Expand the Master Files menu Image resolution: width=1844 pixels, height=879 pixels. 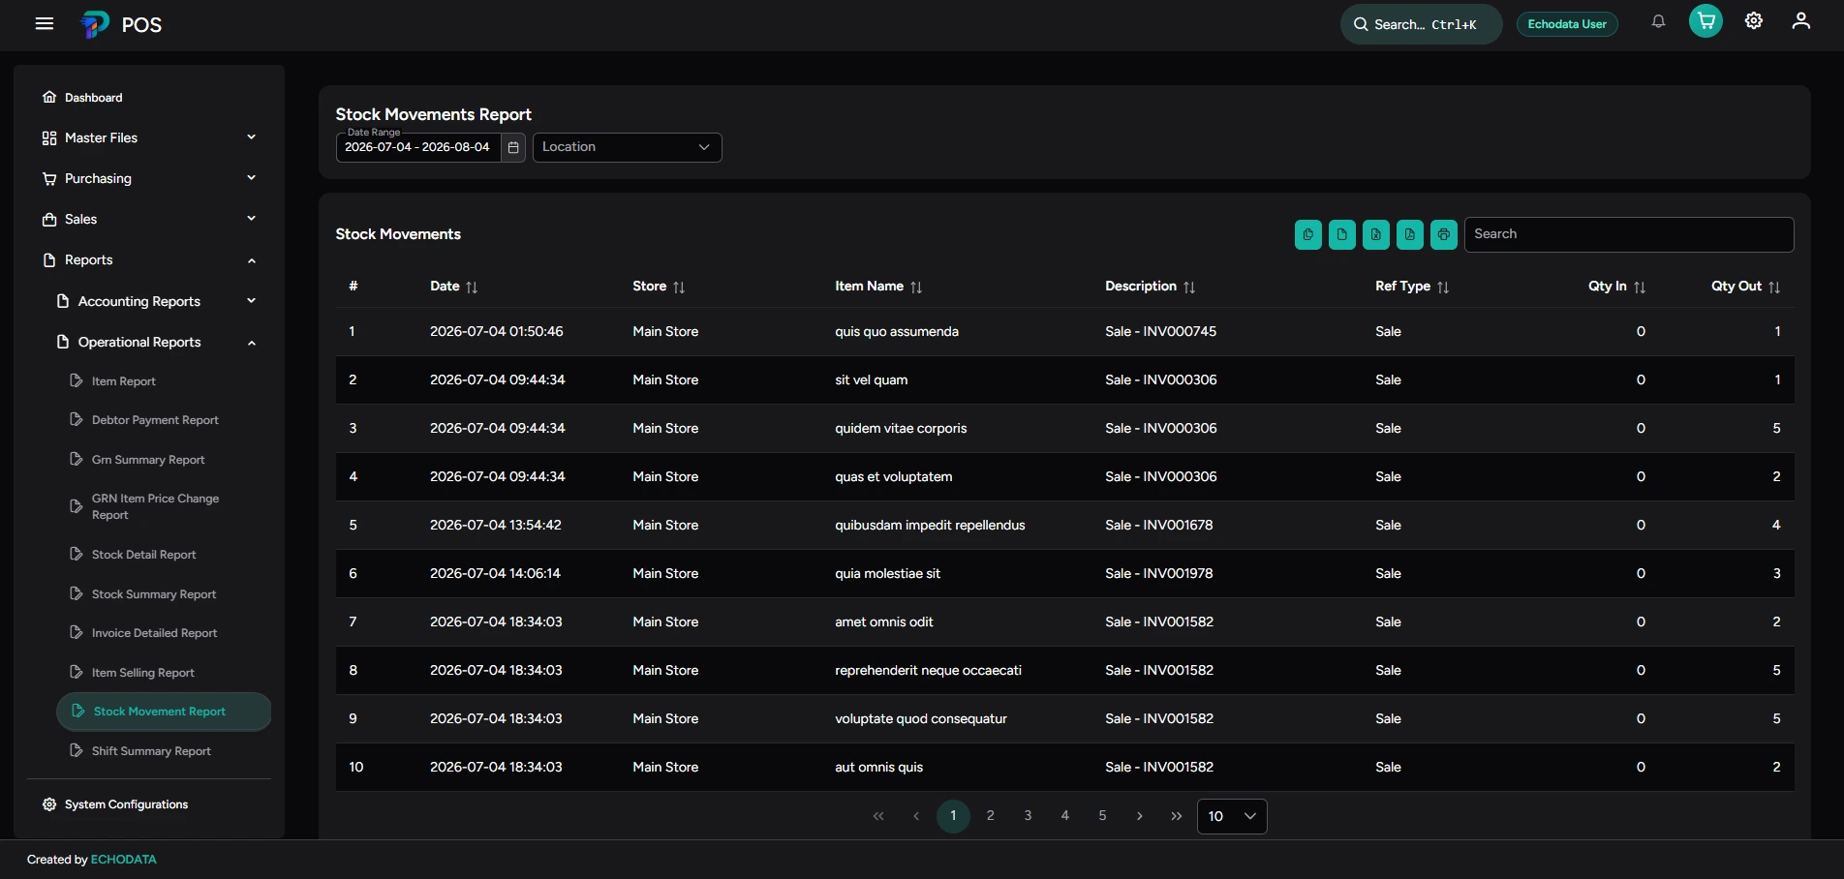tap(149, 138)
